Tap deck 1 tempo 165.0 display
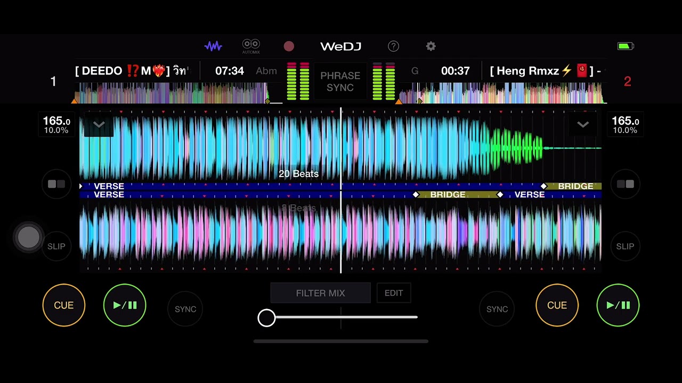This screenshot has width=682, height=383. click(x=56, y=125)
